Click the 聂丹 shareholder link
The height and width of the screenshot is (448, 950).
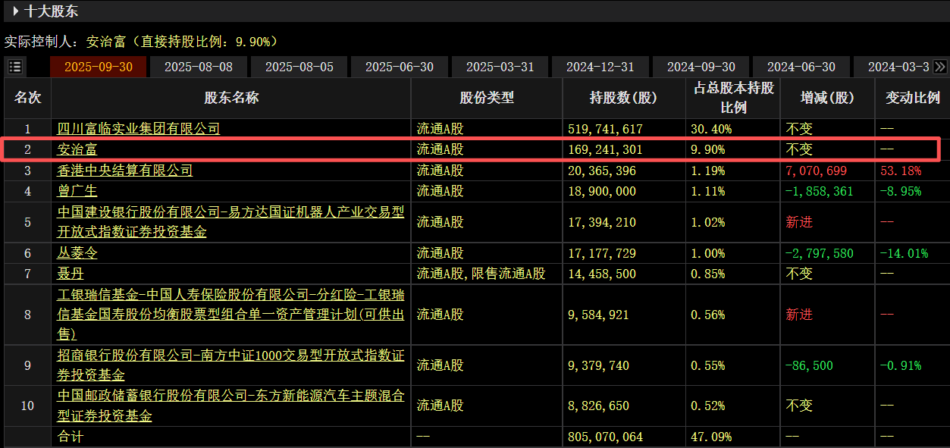(71, 274)
